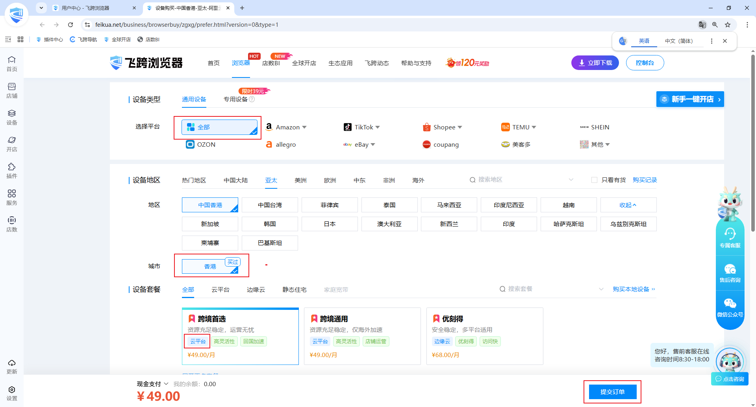Open the 开店 icon in sidebar
Image resolution: width=756 pixels, height=407 pixels.
12,144
